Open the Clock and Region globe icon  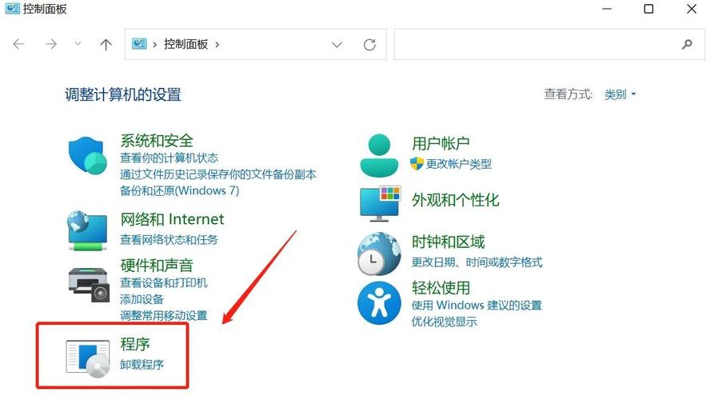click(379, 254)
